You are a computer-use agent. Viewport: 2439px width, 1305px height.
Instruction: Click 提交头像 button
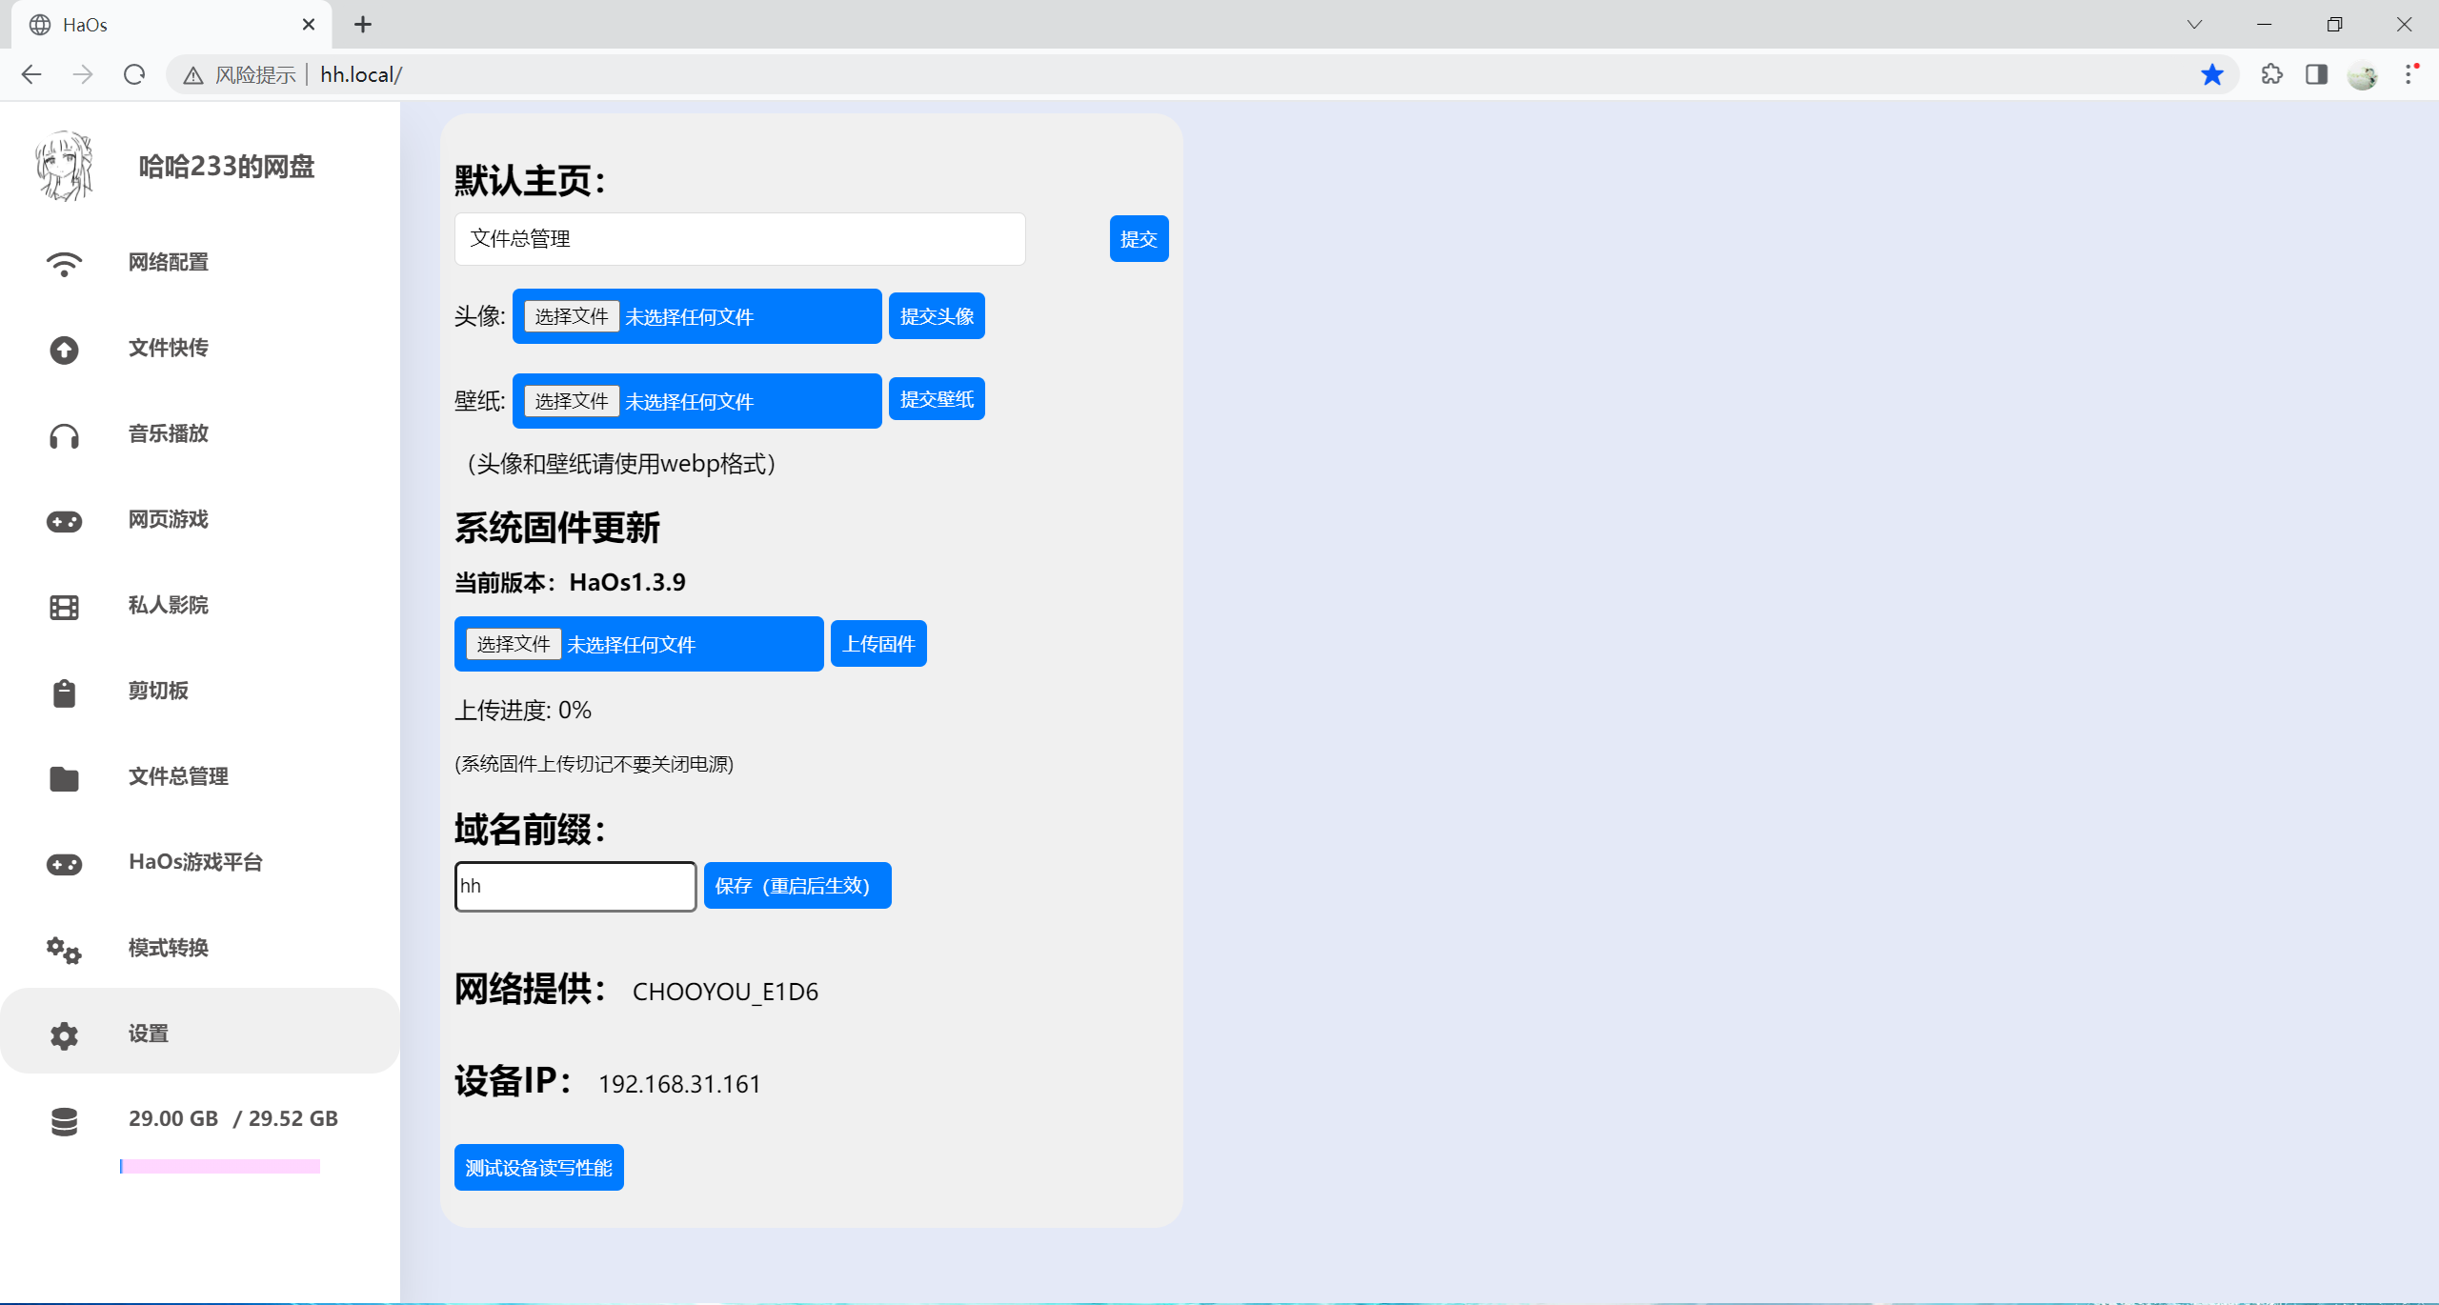click(937, 316)
